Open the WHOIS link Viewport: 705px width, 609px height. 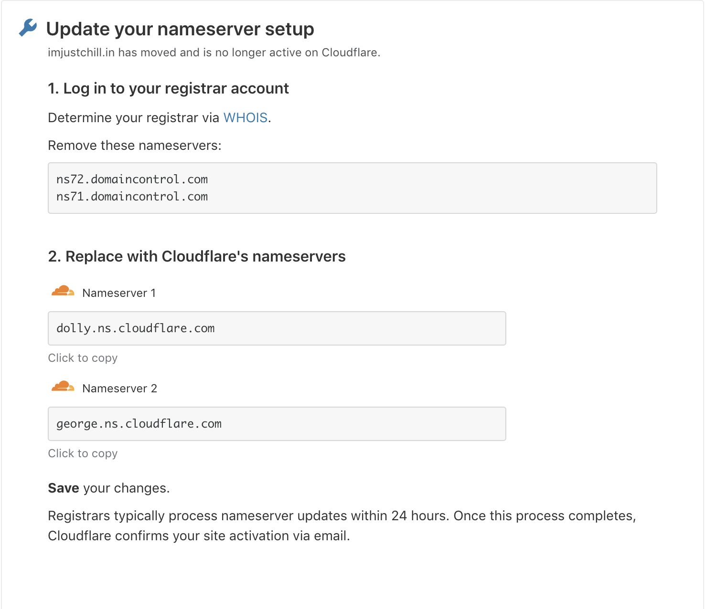click(x=245, y=118)
